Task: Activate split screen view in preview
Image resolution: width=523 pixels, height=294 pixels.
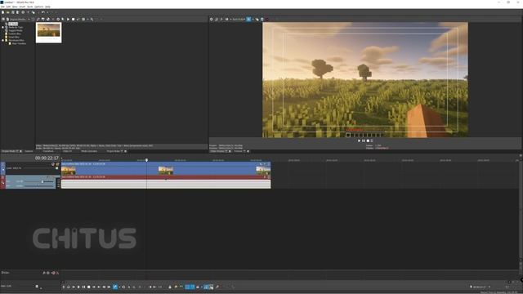Action: 227,20
